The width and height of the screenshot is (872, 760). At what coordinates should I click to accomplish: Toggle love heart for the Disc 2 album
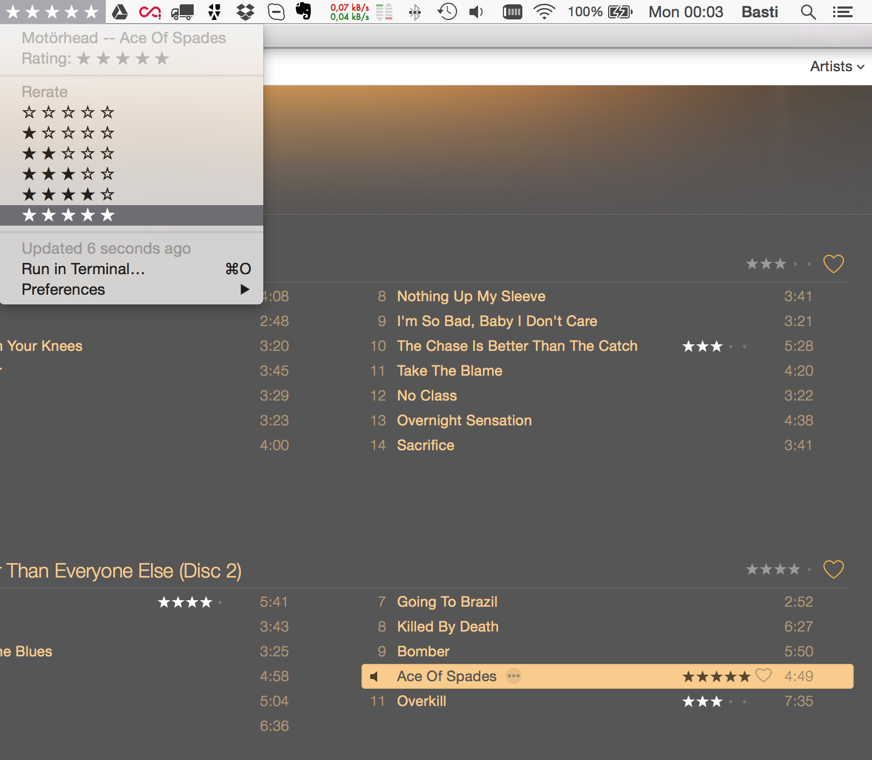click(833, 569)
